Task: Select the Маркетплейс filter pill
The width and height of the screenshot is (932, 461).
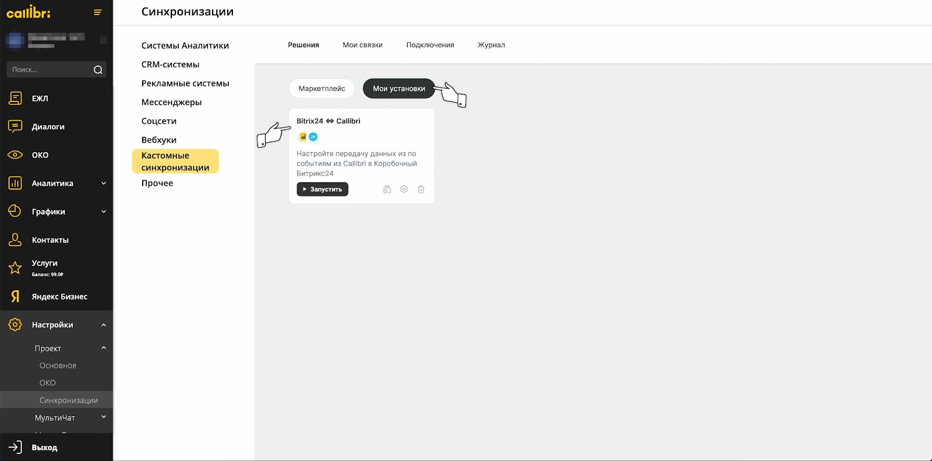Action: click(x=322, y=89)
